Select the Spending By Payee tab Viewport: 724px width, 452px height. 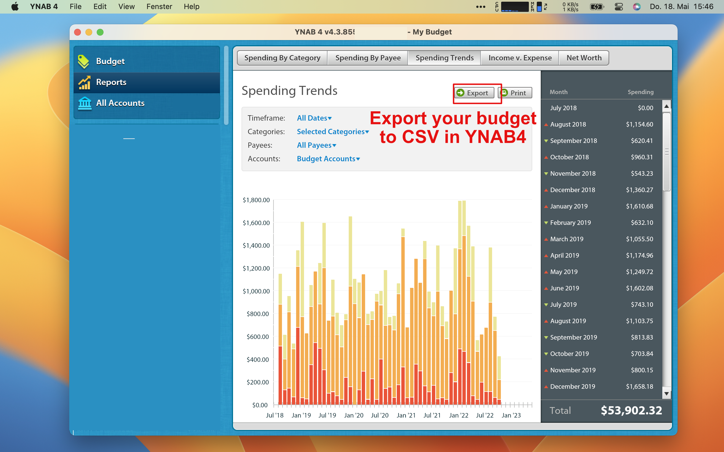pos(368,58)
